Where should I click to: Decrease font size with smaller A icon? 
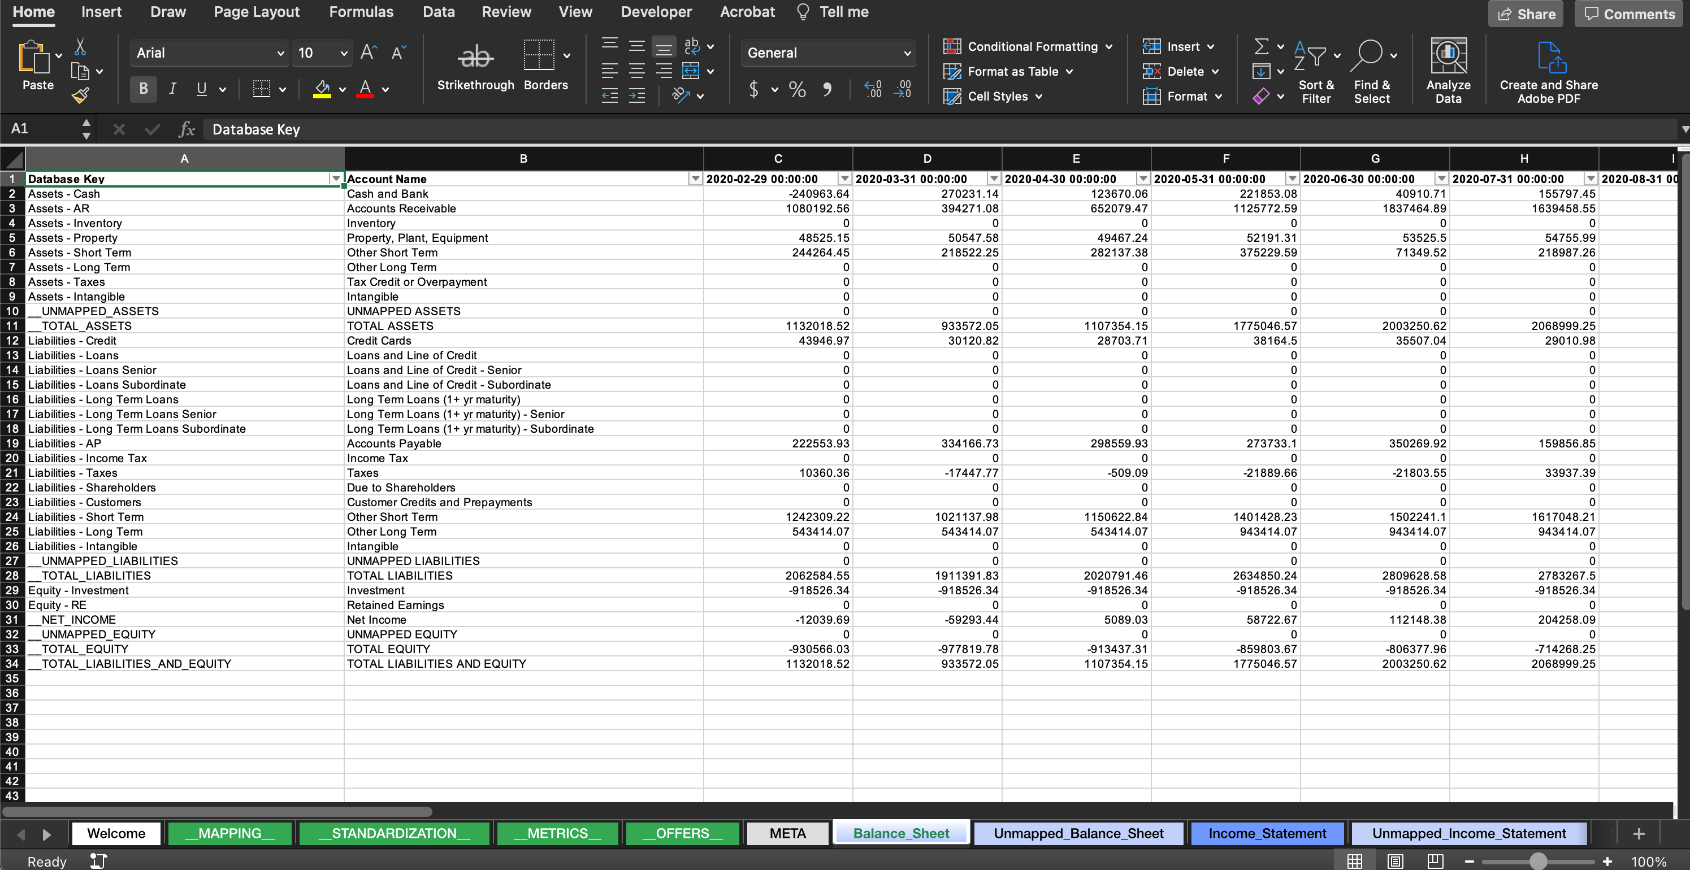pyautogui.click(x=398, y=53)
